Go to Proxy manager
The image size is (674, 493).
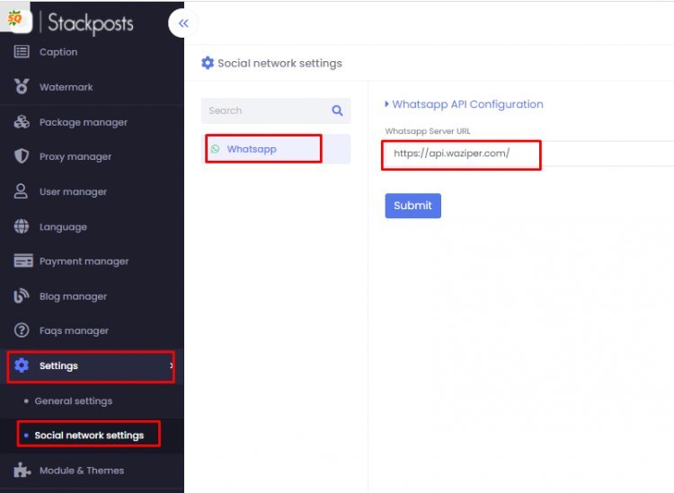[x=92, y=157]
